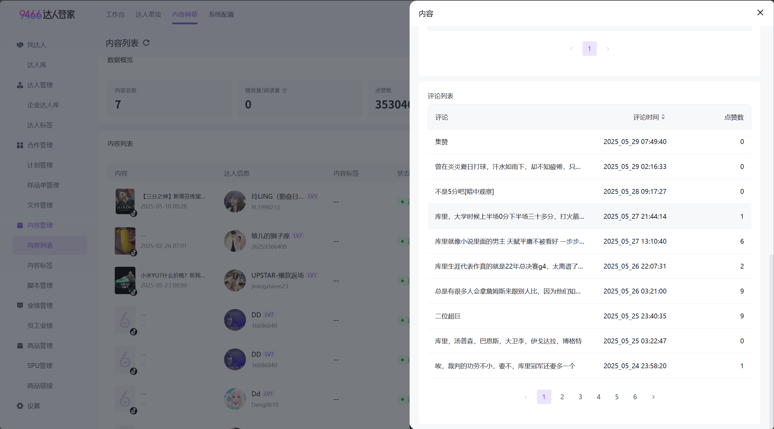Click the 合作管理 sidebar icon
Viewport: 774px width, 429px height.
[20, 145]
